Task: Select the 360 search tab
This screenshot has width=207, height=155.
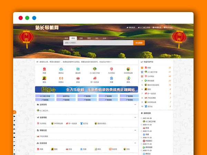Action: tap(97, 38)
